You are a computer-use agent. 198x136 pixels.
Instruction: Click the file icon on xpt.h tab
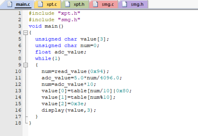click(67, 4)
